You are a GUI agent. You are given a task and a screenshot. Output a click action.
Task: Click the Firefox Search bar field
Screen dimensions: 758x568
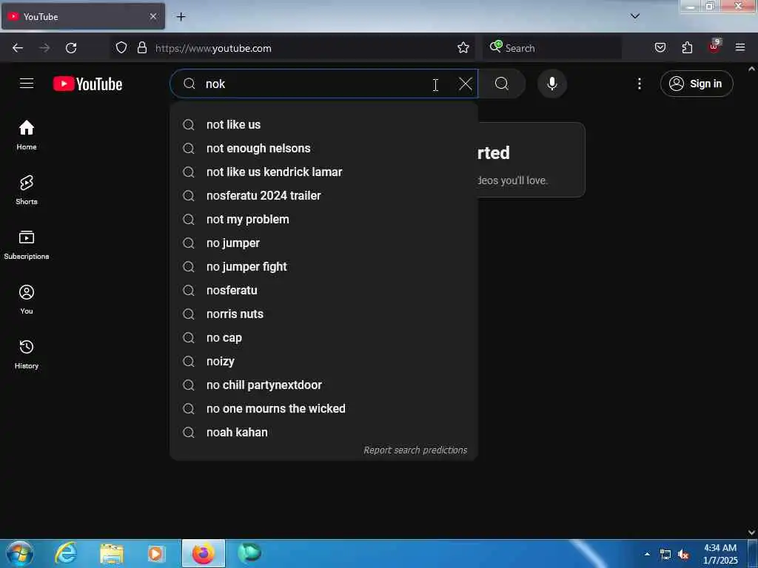552,48
